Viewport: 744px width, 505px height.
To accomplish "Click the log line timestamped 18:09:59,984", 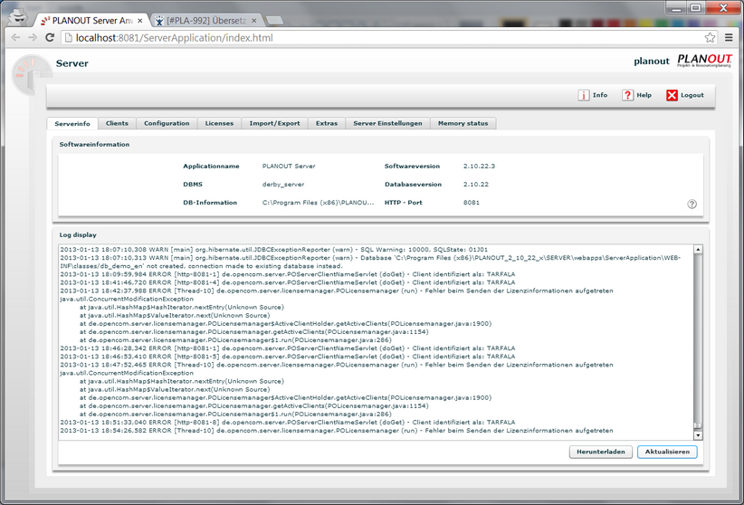I will point(288,274).
